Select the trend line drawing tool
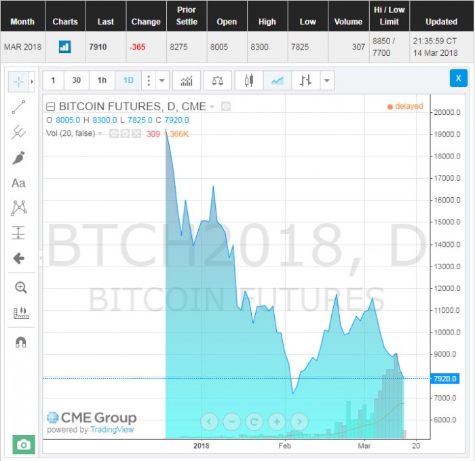This screenshot has width=475, height=461. click(x=18, y=107)
